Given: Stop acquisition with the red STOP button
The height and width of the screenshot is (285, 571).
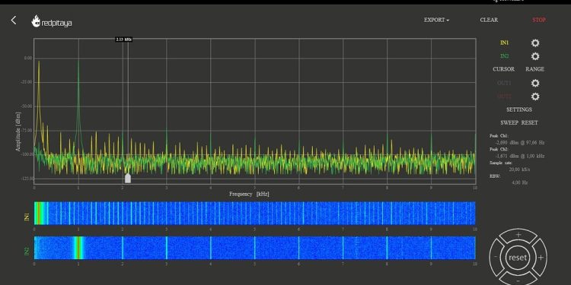Looking at the screenshot, I should [x=538, y=20].
